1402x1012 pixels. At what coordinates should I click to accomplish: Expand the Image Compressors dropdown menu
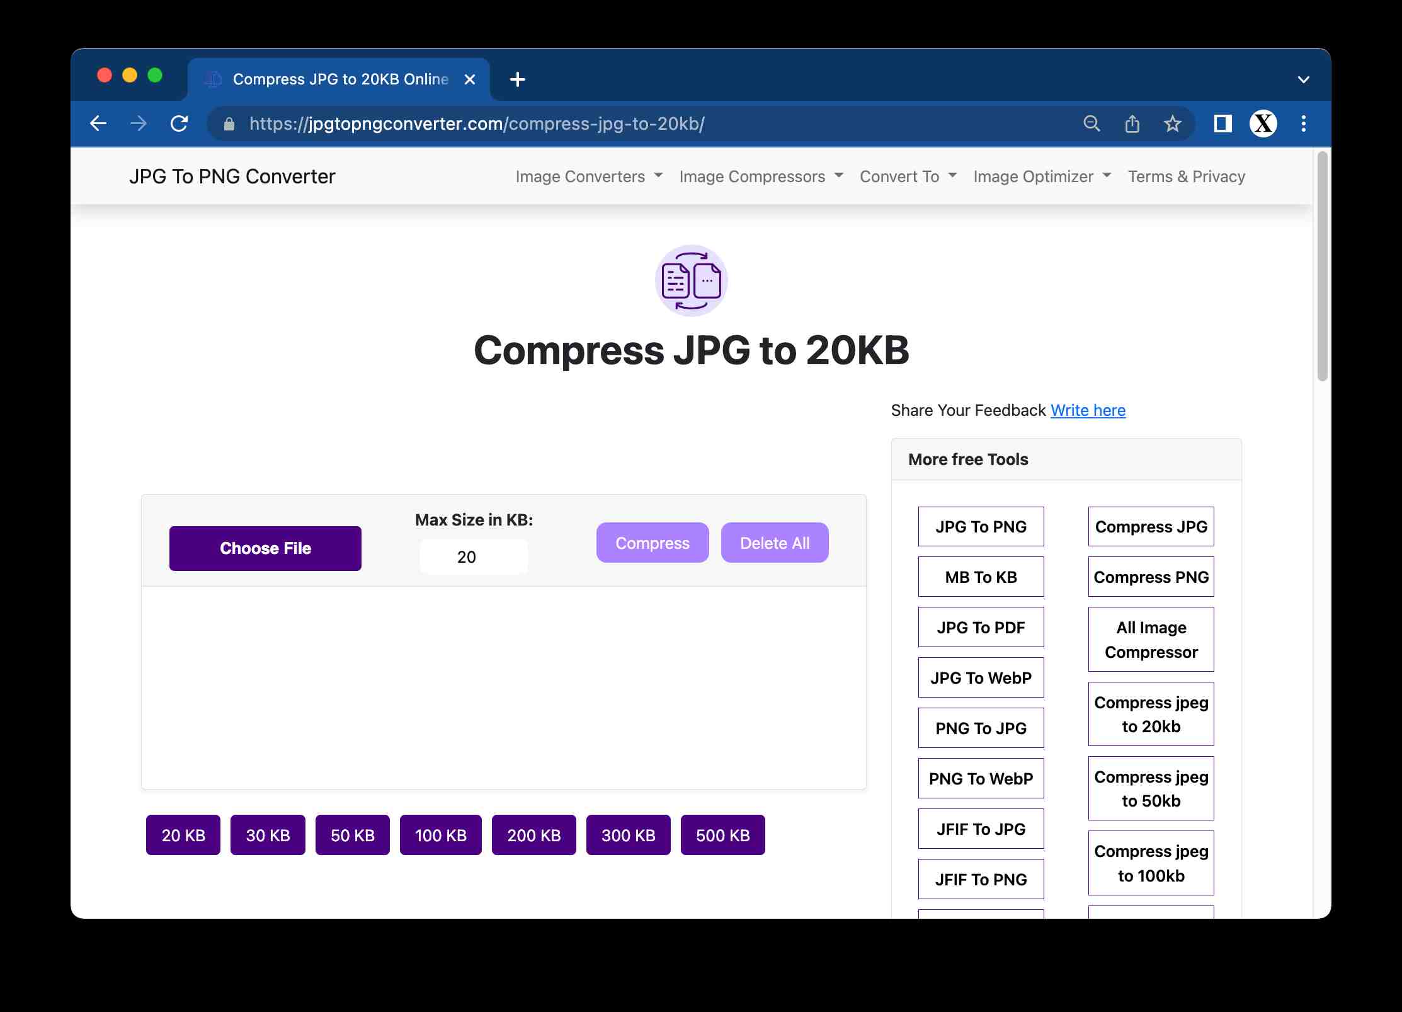[762, 175]
